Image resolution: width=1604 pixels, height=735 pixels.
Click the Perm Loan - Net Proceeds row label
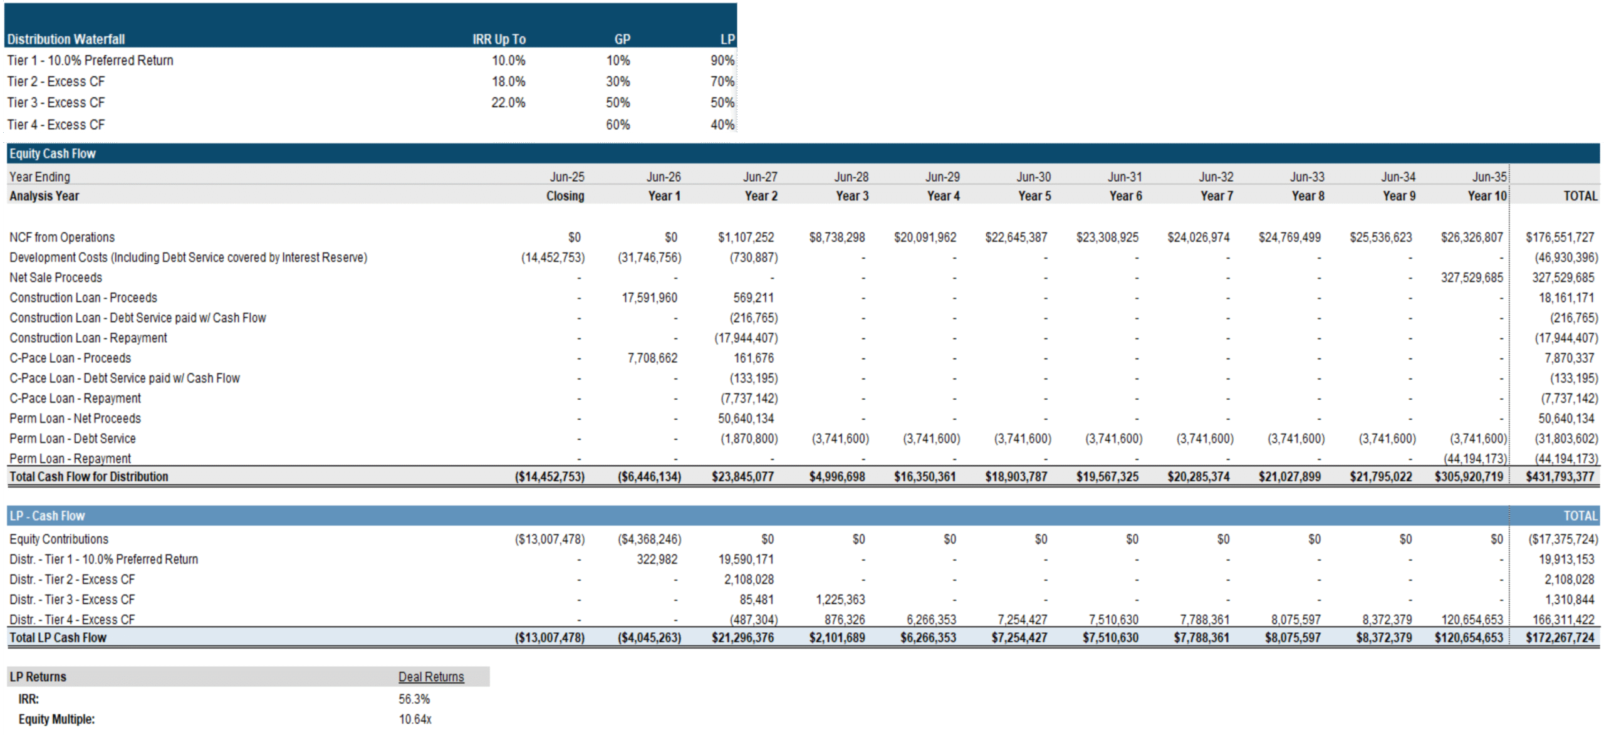coord(75,418)
